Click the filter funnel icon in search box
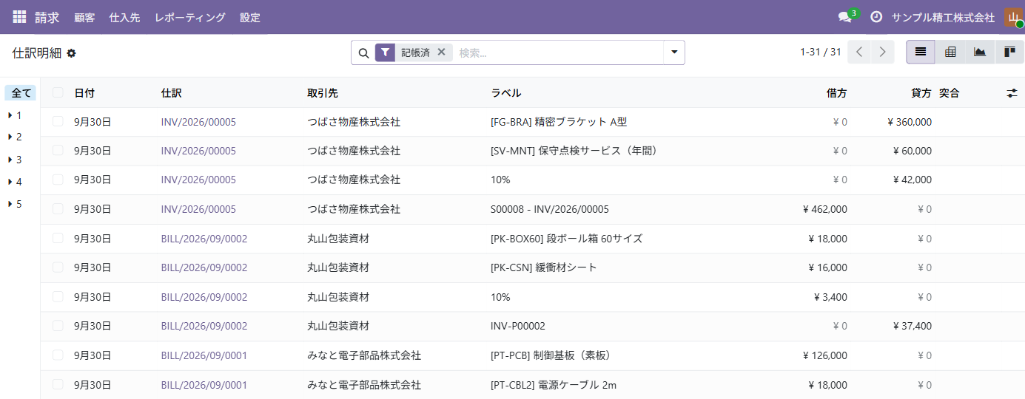 point(385,52)
